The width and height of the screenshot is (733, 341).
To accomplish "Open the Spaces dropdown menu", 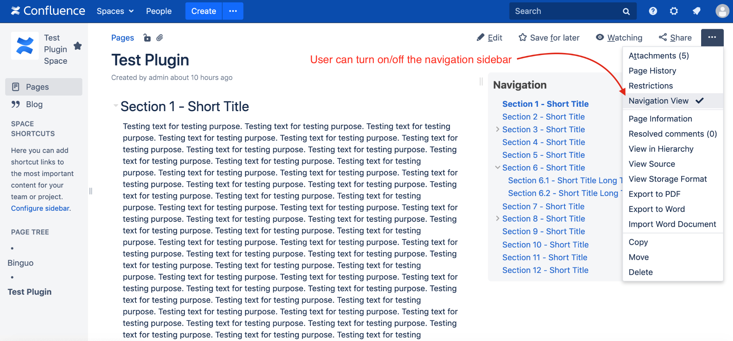I will pyautogui.click(x=115, y=11).
